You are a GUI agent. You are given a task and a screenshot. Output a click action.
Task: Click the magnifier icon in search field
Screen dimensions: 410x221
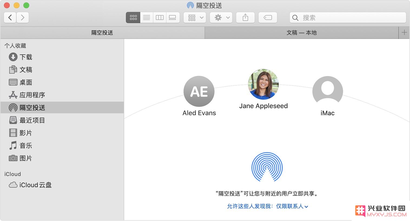click(x=295, y=18)
